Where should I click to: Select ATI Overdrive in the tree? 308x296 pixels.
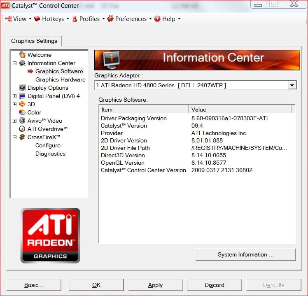click(x=47, y=129)
